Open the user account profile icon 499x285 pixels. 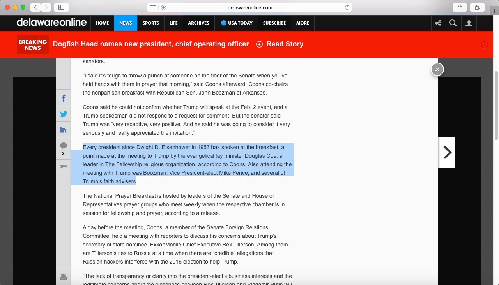(469, 23)
